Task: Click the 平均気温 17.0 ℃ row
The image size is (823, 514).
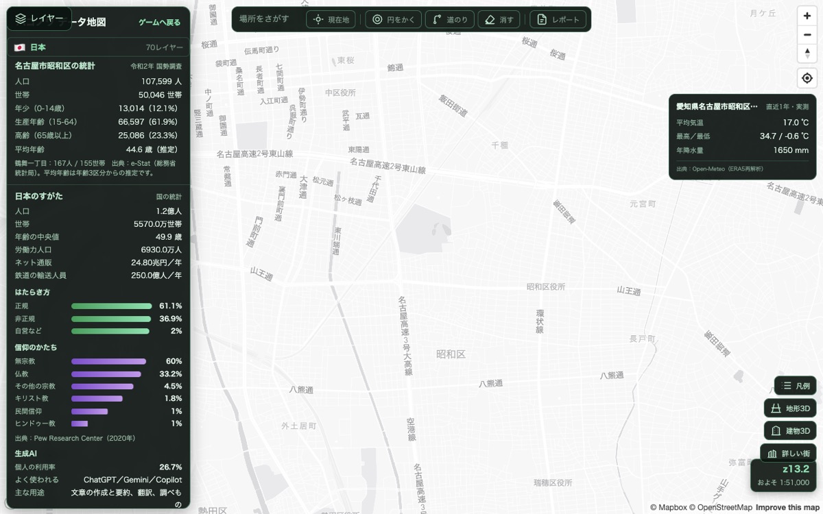Action: (x=742, y=122)
